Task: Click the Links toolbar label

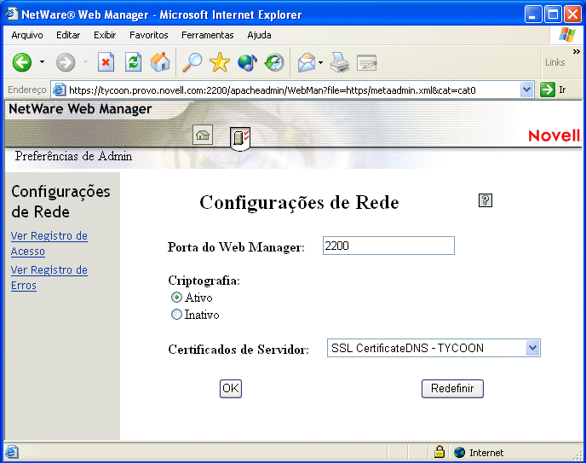Action: click(x=554, y=62)
